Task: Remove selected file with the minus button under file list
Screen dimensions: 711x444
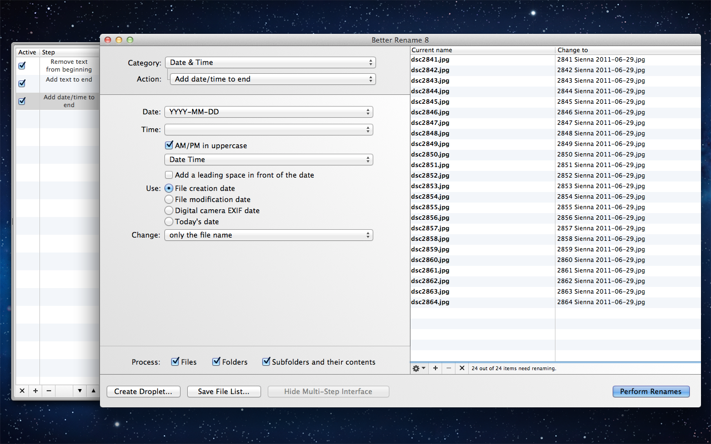Action: [449, 368]
